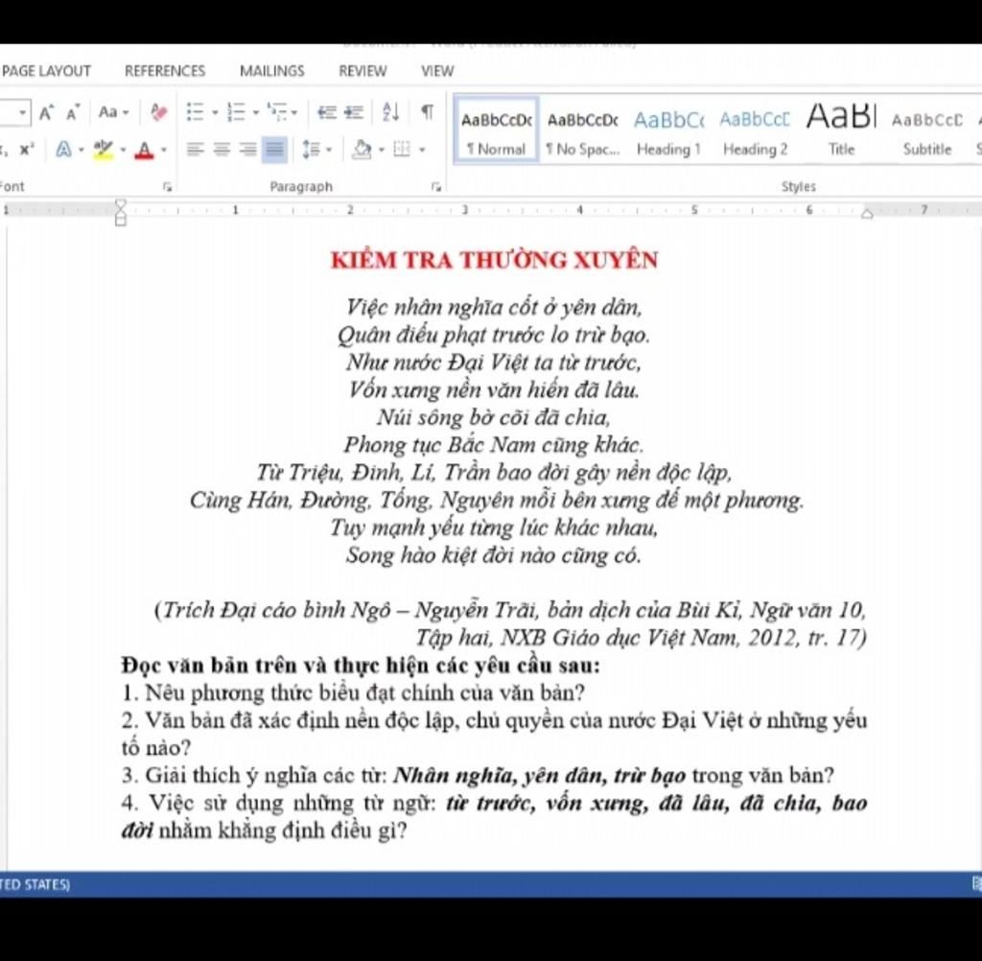Open the multilevel list dropdown arrow
This screenshot has height=961, width=982.
[x=294, y=113]
